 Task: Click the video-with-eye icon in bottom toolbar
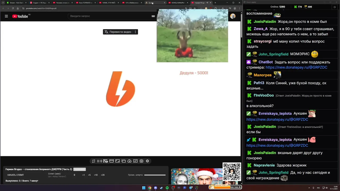(105, 161)
